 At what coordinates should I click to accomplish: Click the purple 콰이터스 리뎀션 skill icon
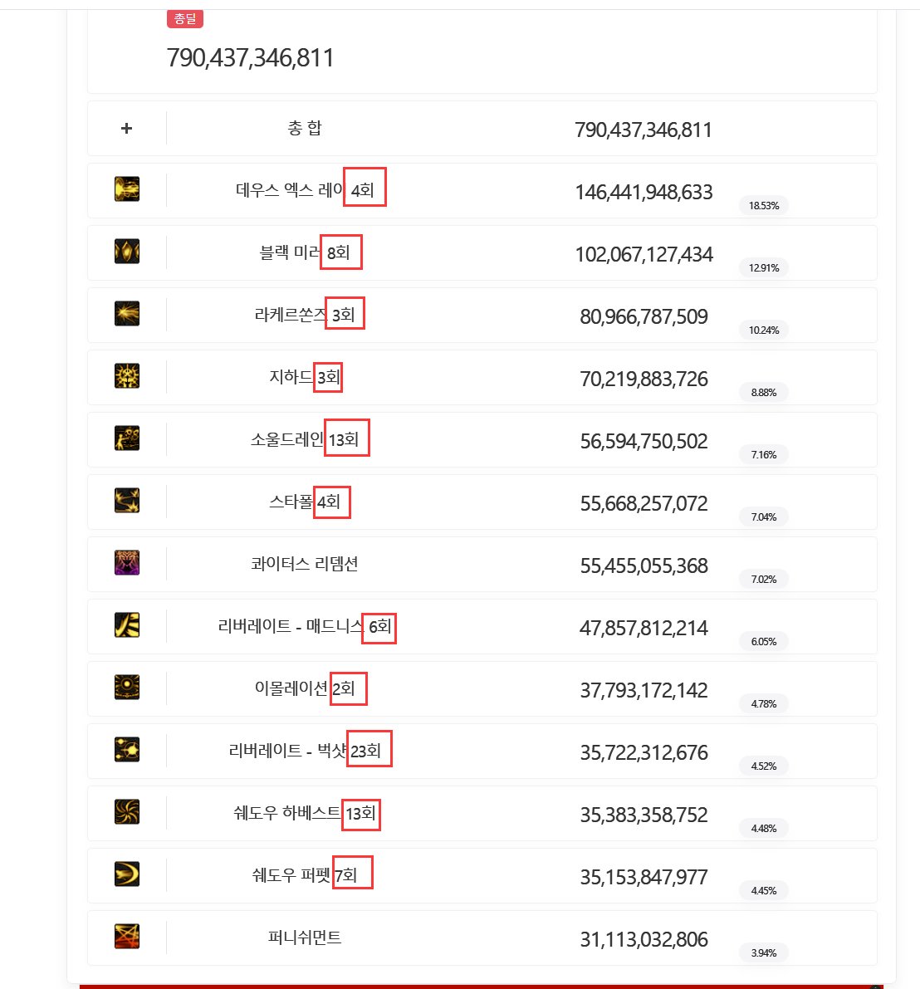[127, 563]
